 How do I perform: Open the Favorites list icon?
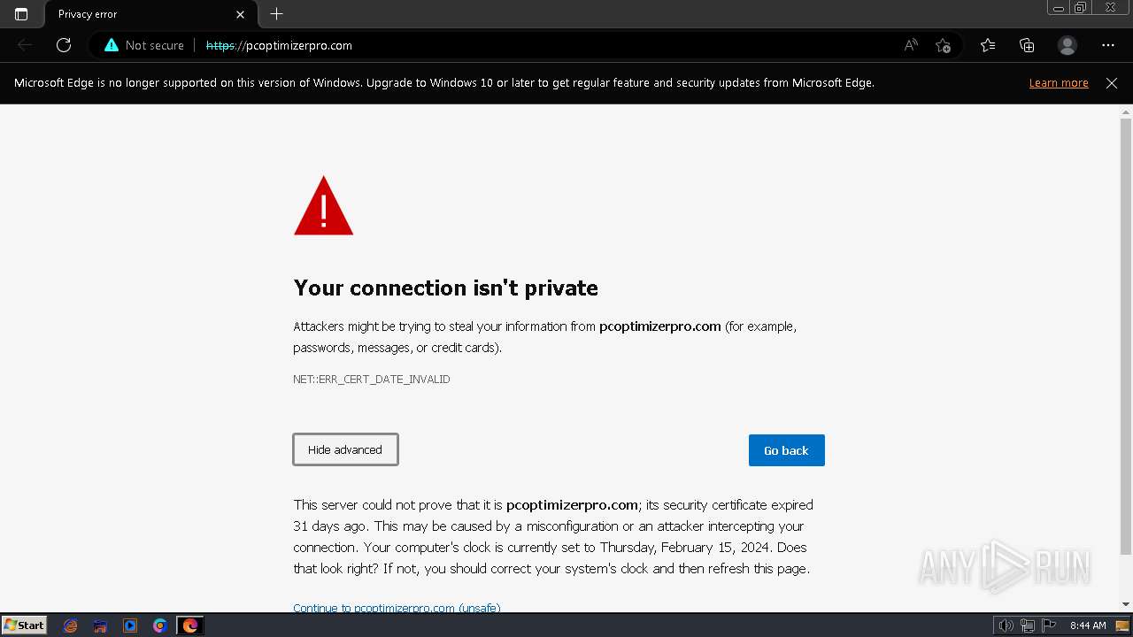(988, 45)
